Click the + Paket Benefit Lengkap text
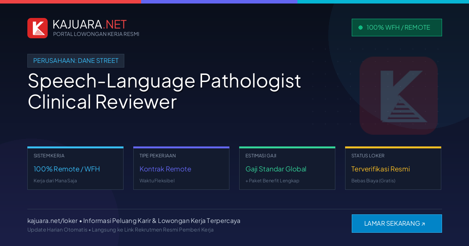Image resolution: width=469 pixels, height=246 pixels. [272, 181]
